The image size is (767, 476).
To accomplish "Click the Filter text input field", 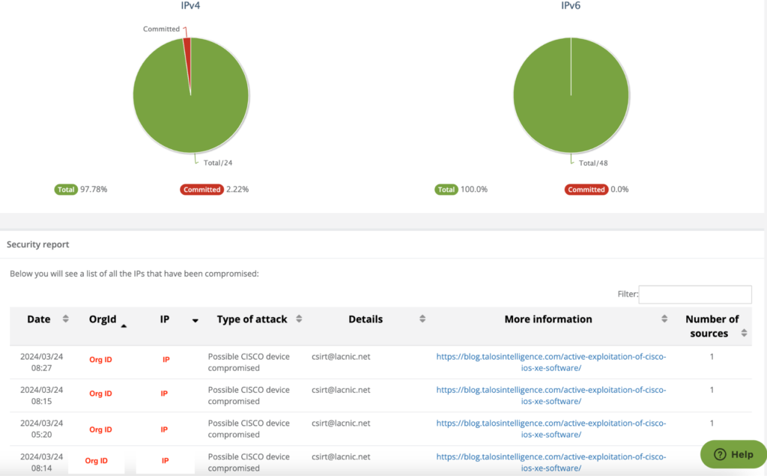I will point(695,295).
